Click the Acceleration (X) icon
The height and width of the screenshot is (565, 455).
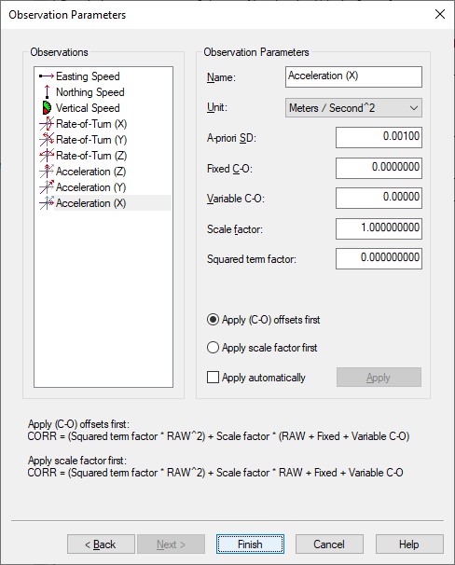[47, 203]
